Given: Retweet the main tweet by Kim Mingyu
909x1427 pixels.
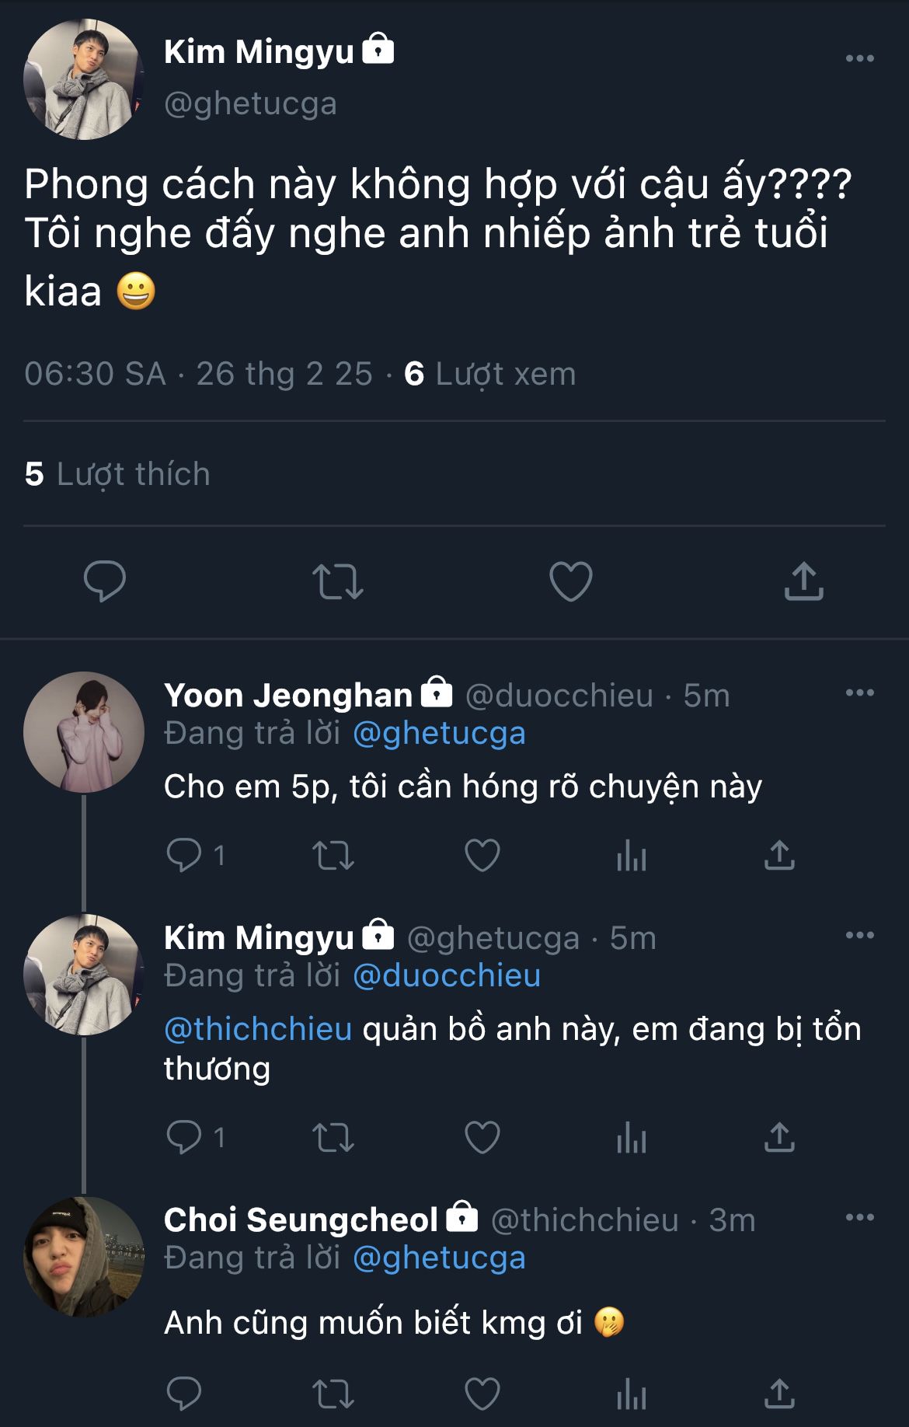Looking at the screenshot, I should tap(337, 581).
